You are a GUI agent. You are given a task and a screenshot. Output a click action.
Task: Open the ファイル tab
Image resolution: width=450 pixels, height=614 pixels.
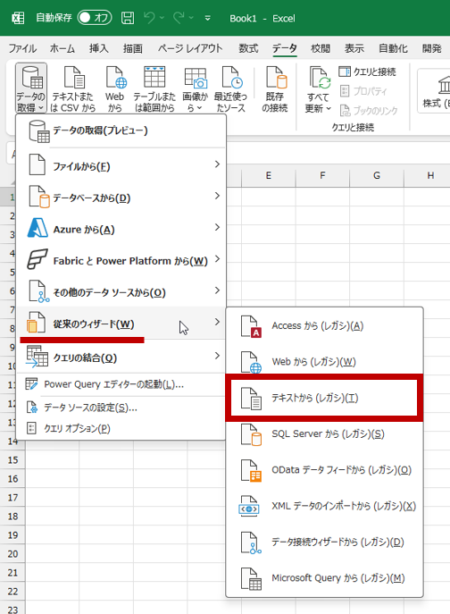[22, 48]
